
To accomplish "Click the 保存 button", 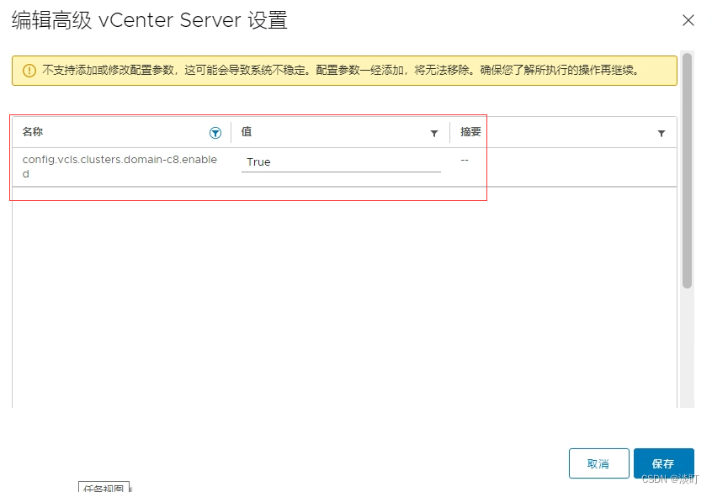I will (x=663, y=463).
